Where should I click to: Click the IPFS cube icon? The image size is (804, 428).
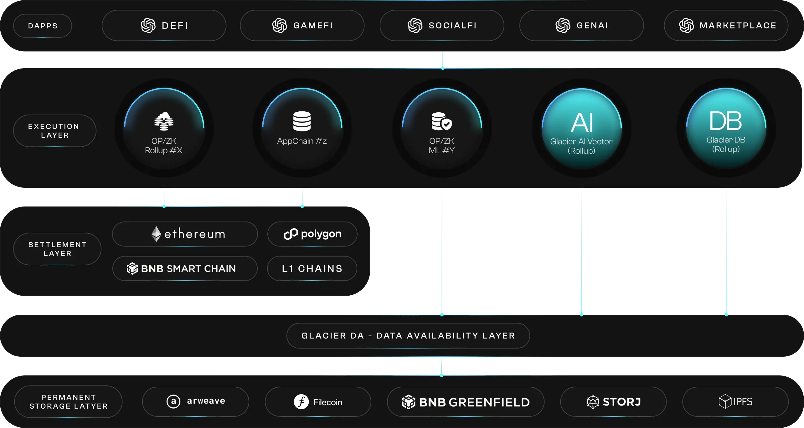tap(726, 401)
